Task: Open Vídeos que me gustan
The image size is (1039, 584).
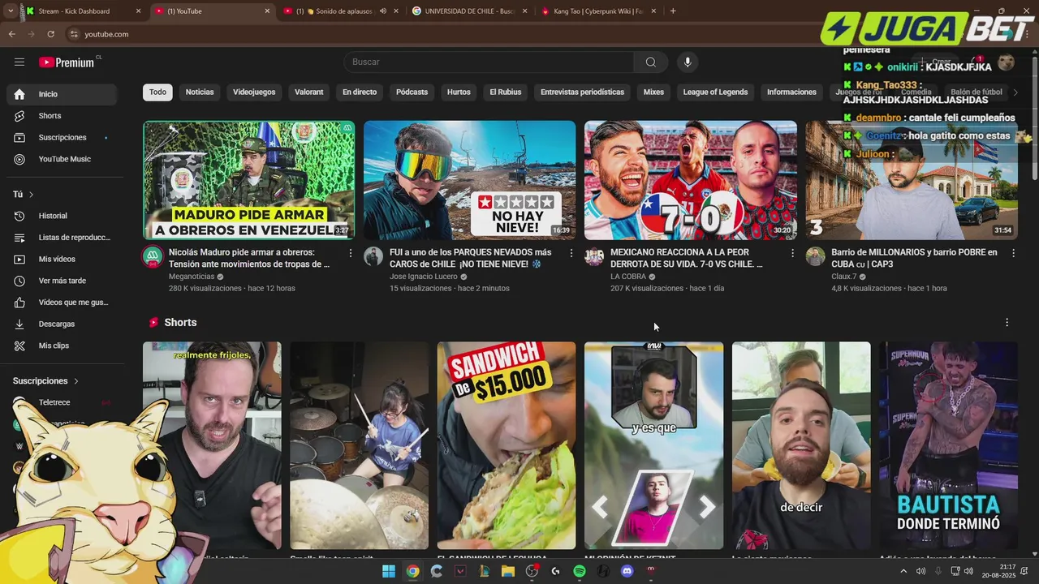Action: pos(62,302)
